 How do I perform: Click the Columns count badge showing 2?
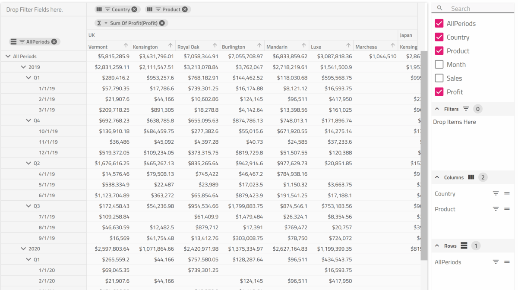[x=483, y=177]
